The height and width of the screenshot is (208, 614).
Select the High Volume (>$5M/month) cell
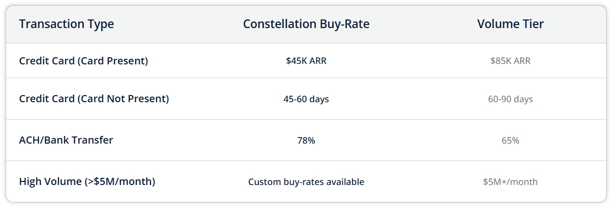pos(87,181)
